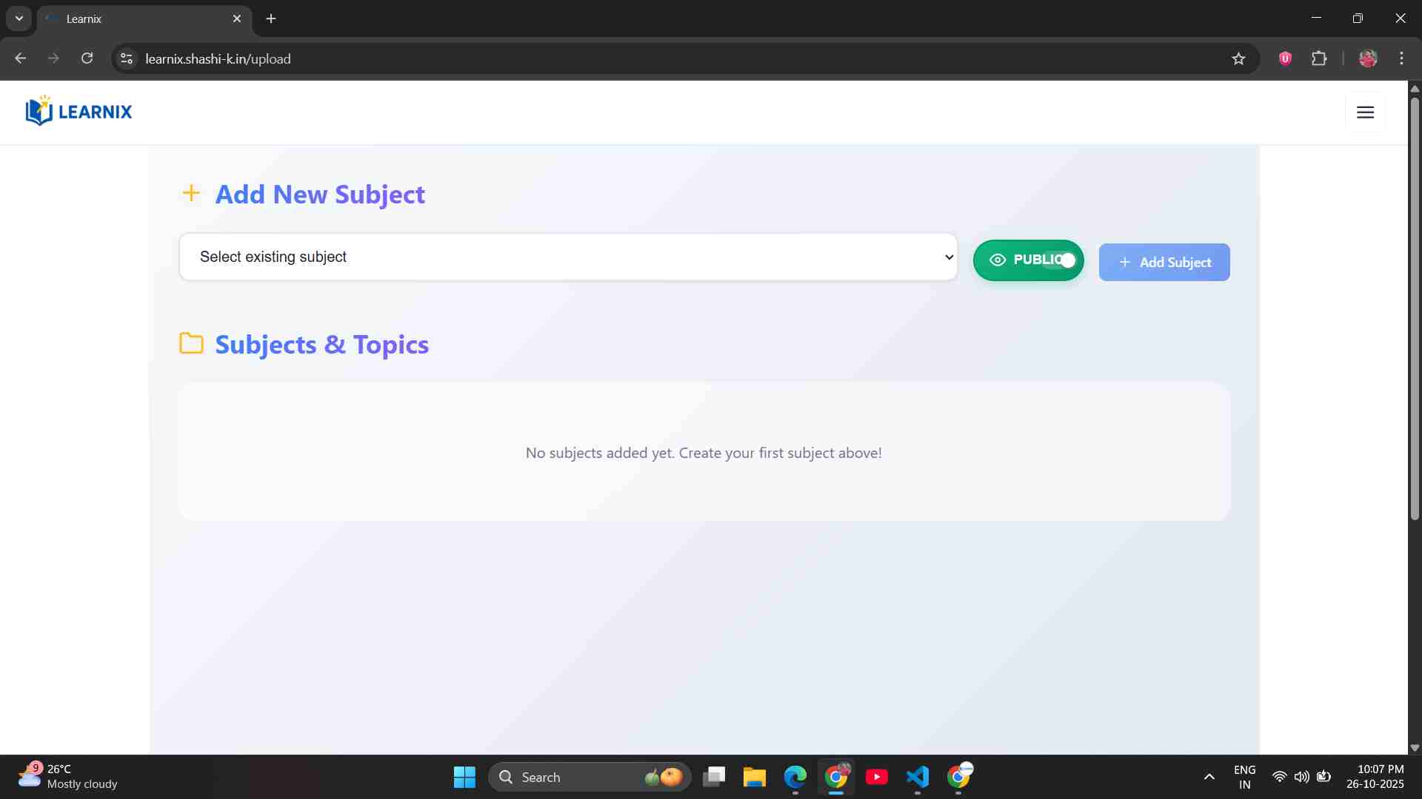Reload the current page
The image size is (1422, 799).
pos(87,58)
